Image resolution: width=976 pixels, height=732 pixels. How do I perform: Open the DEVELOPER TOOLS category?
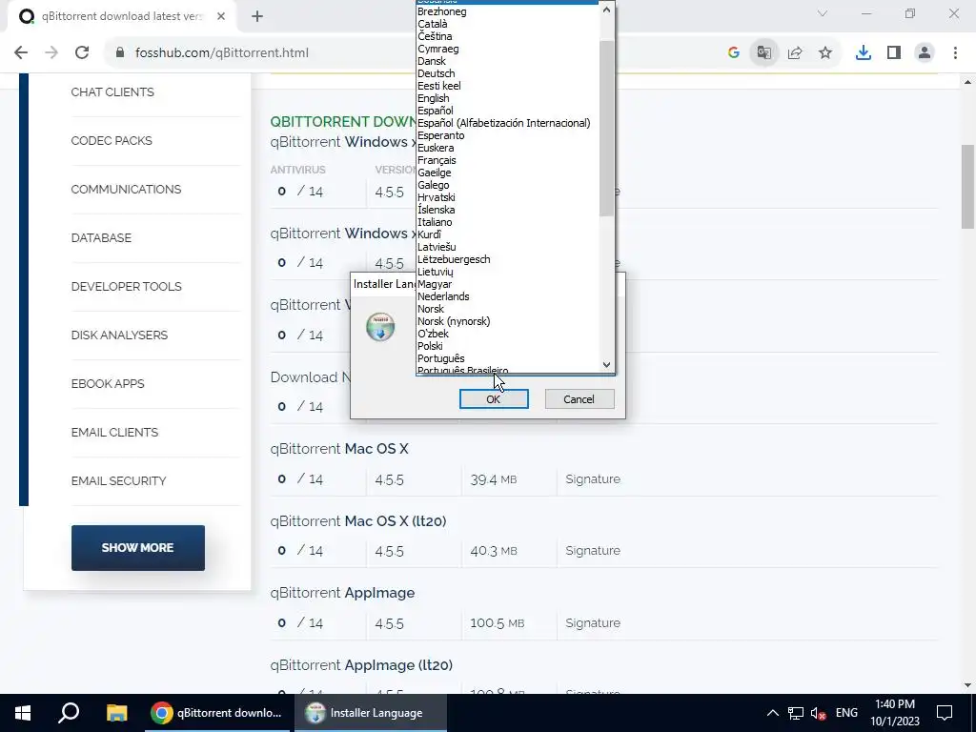pyautogui.click(x=127, y=286)
